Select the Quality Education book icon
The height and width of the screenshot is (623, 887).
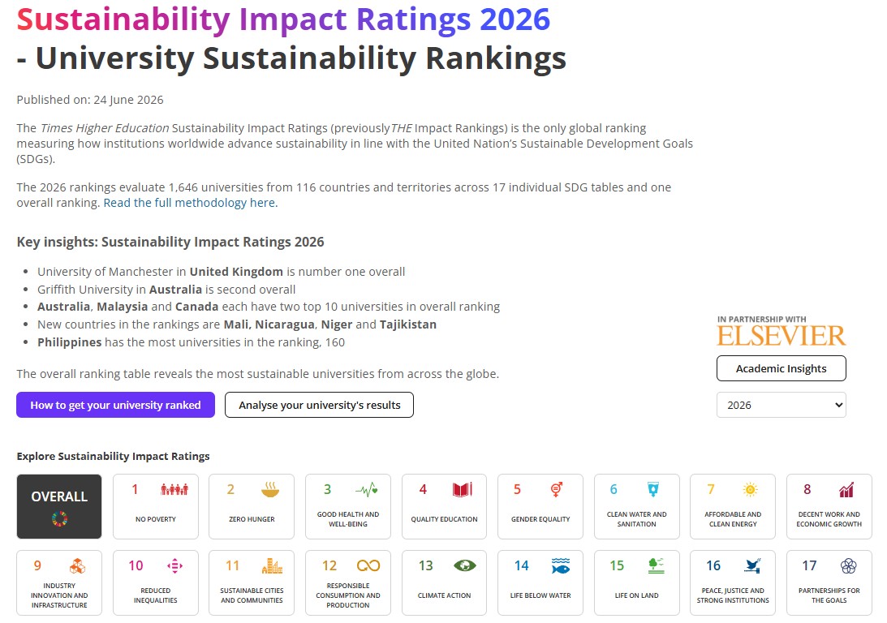pos(463,490)
